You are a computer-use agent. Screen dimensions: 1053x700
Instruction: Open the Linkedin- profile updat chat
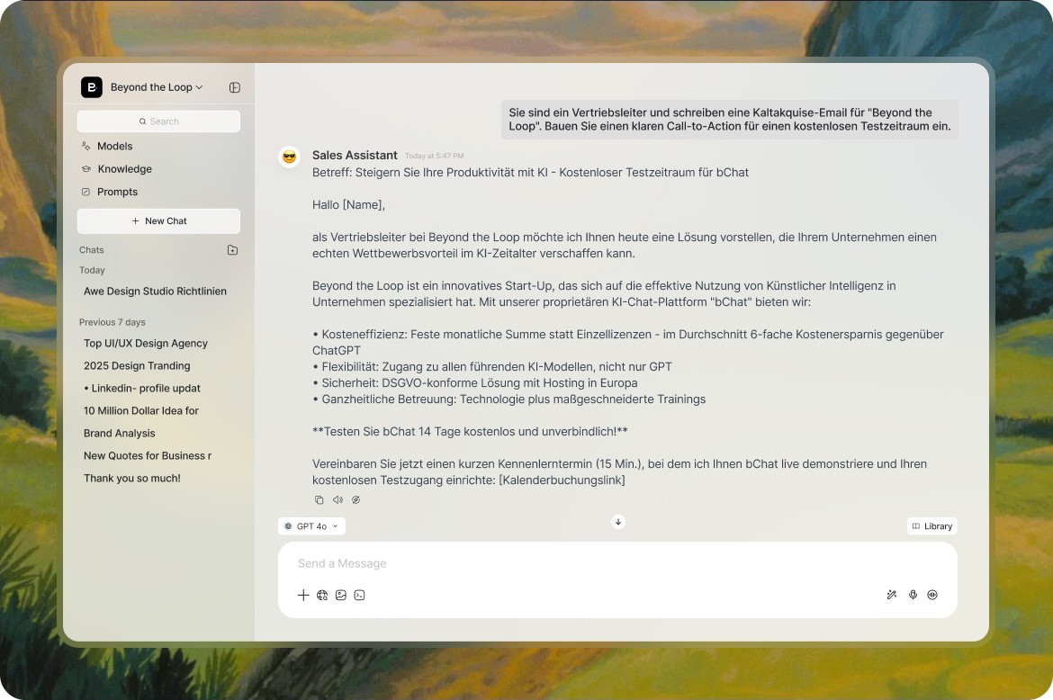(x=141, y=388)
